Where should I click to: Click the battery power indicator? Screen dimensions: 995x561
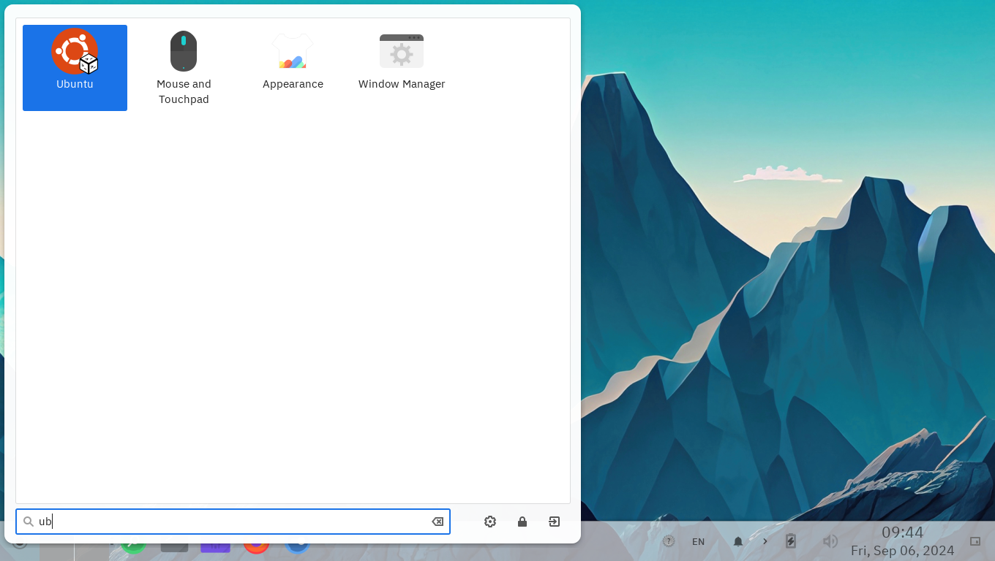(x=791, y=541)
